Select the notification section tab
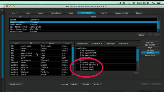This screenshot has height=92, width=164. click(150, 55)
